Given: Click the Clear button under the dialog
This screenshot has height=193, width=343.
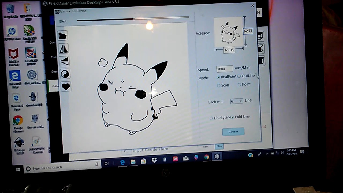Looking at the screenshot, I should [219, 146].
